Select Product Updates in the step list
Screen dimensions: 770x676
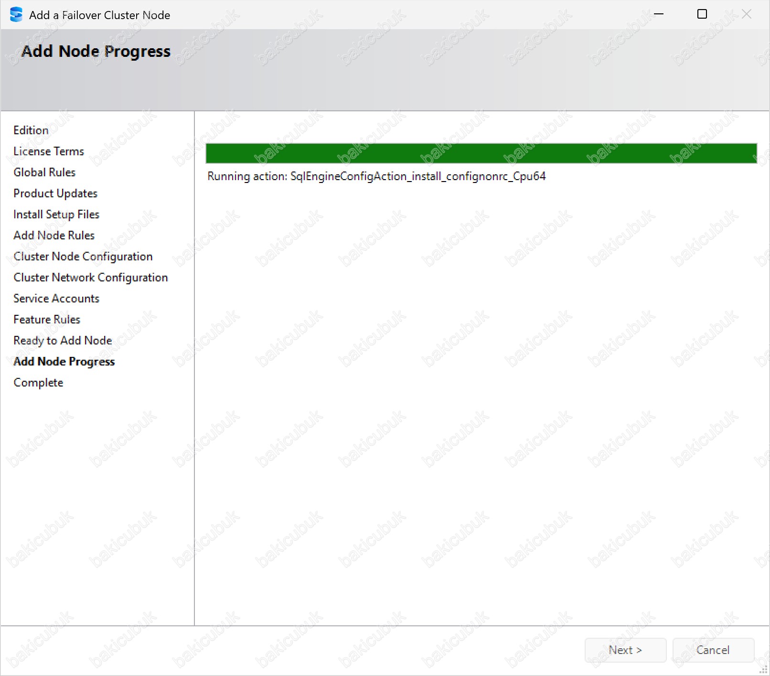[x=55, y=193]
